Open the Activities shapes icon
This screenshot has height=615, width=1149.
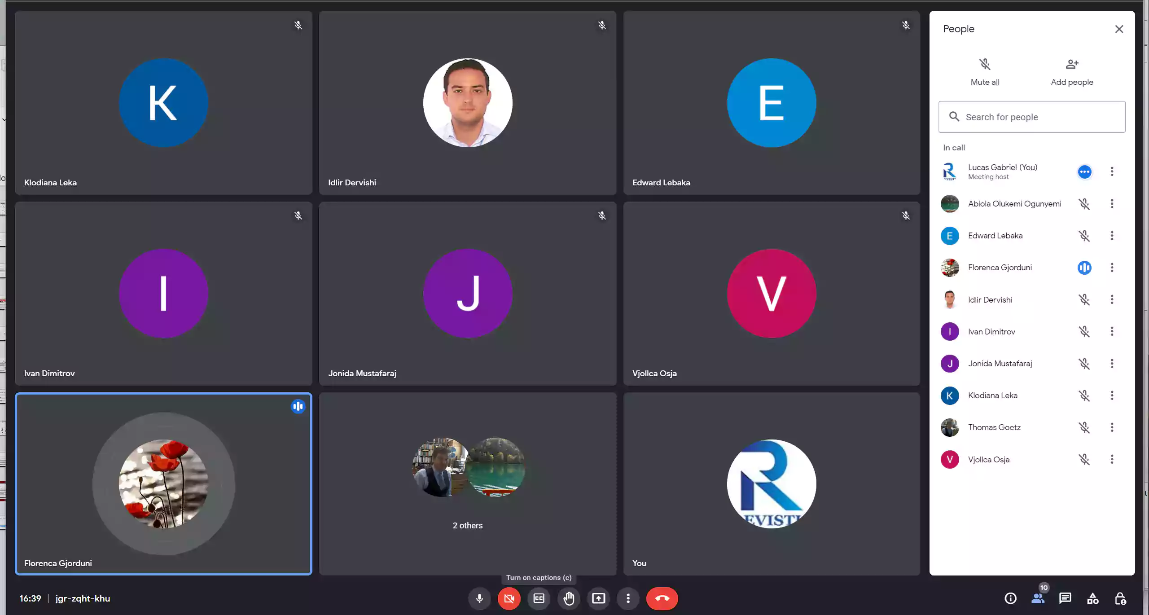coord(1092,598)
